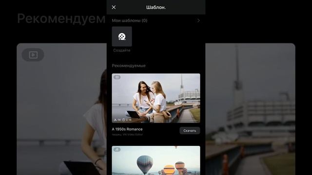This screenshot has height=175, width=312.
Task: Open the Мои шаблоны (0) section
Action: pyautogui.click(x=130, y=20)
